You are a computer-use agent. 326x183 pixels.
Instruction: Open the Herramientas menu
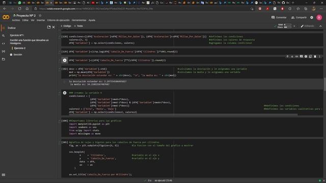click(x=79, y=20)
